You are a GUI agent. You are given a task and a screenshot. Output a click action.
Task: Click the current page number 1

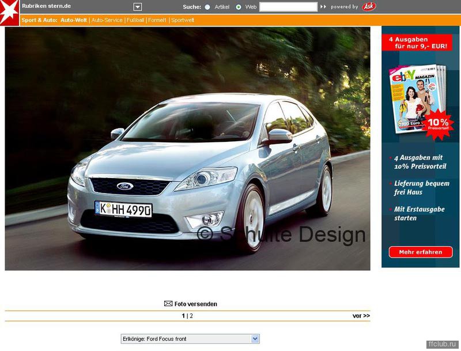coord(183,316)
